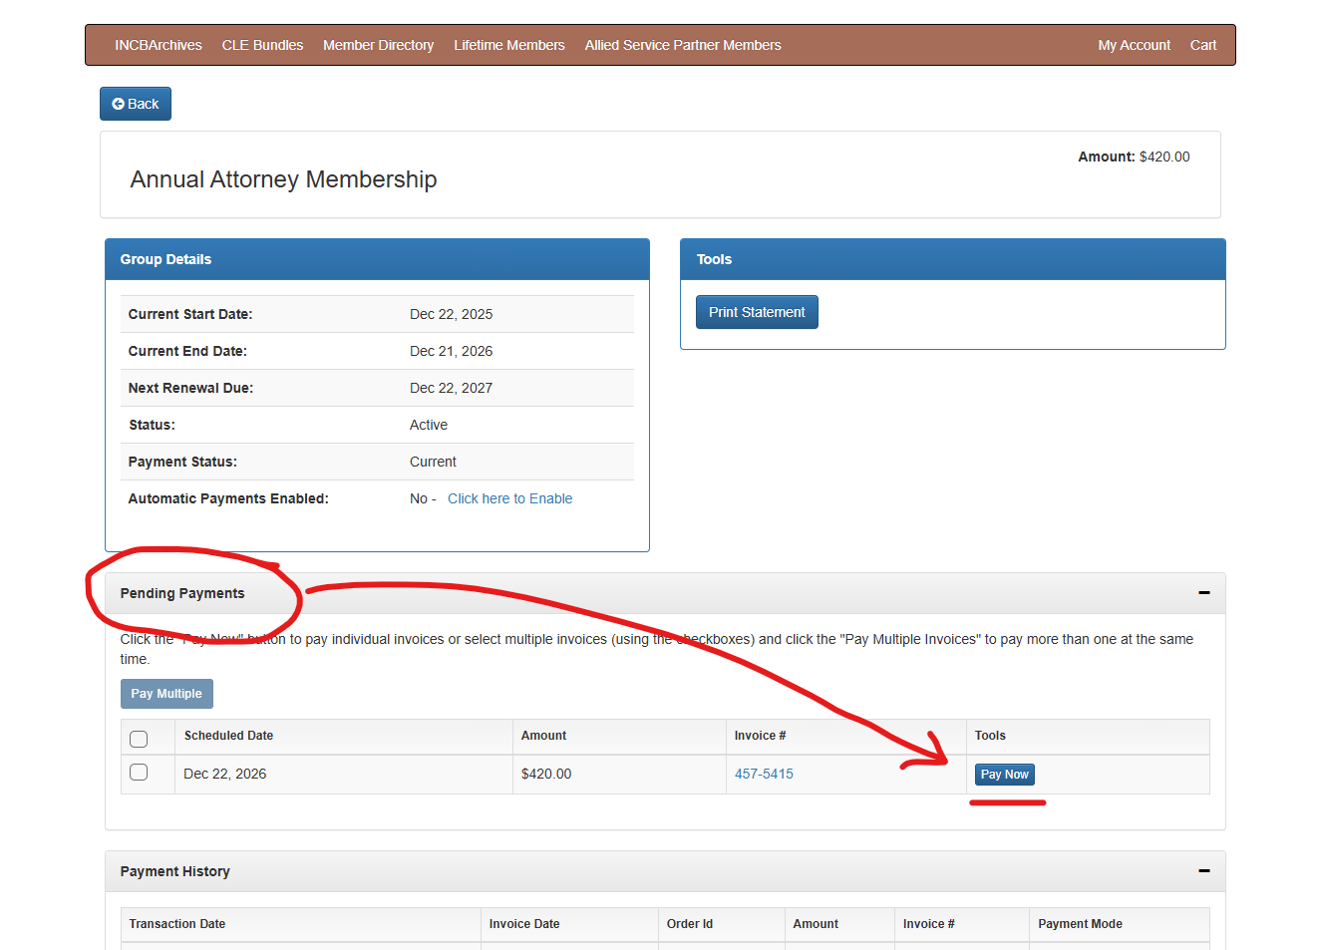This screenshot has height=950, width=1317.
Task: Open Allied Service Partner Members
Action: [x=683, y=45]
